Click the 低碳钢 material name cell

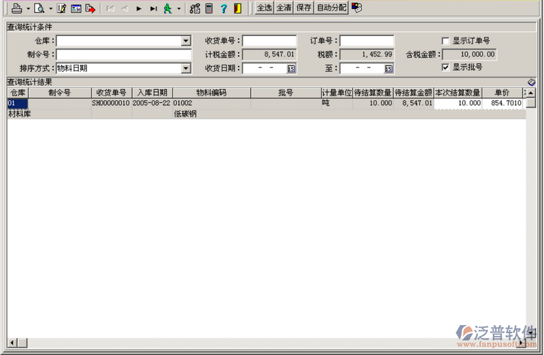[x=211, y=114]
